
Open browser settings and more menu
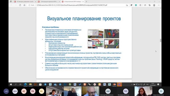click(159, 5)
